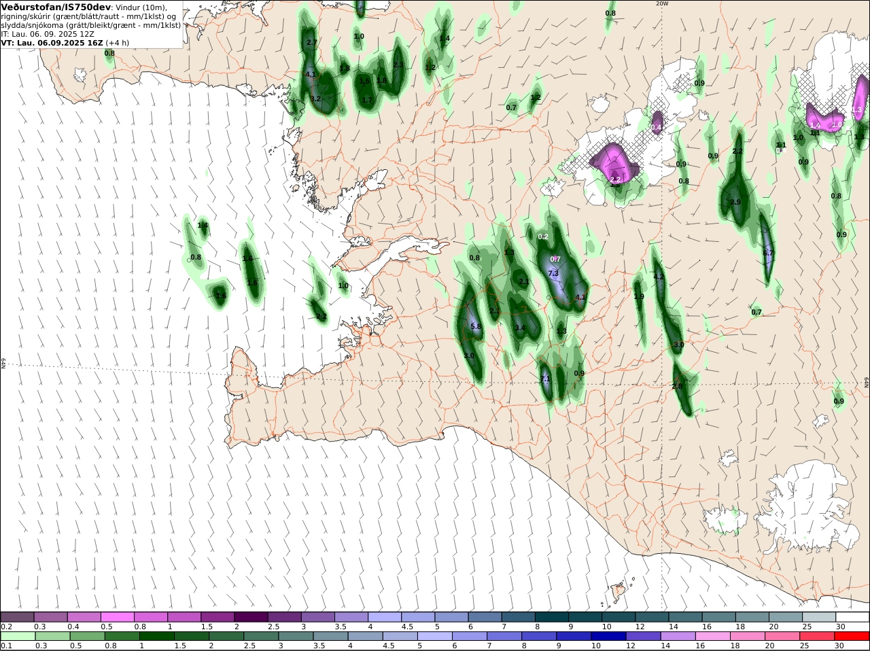The height and width of the screenshot is (651, 870).
Task: Click the rigning/skúrir legend description line
Action: point(88,16)
